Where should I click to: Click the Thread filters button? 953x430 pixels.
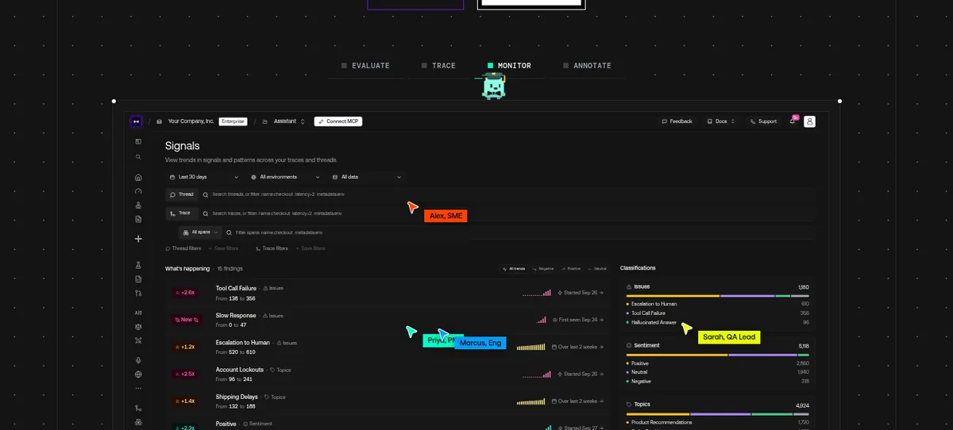(x=183, y=248)
